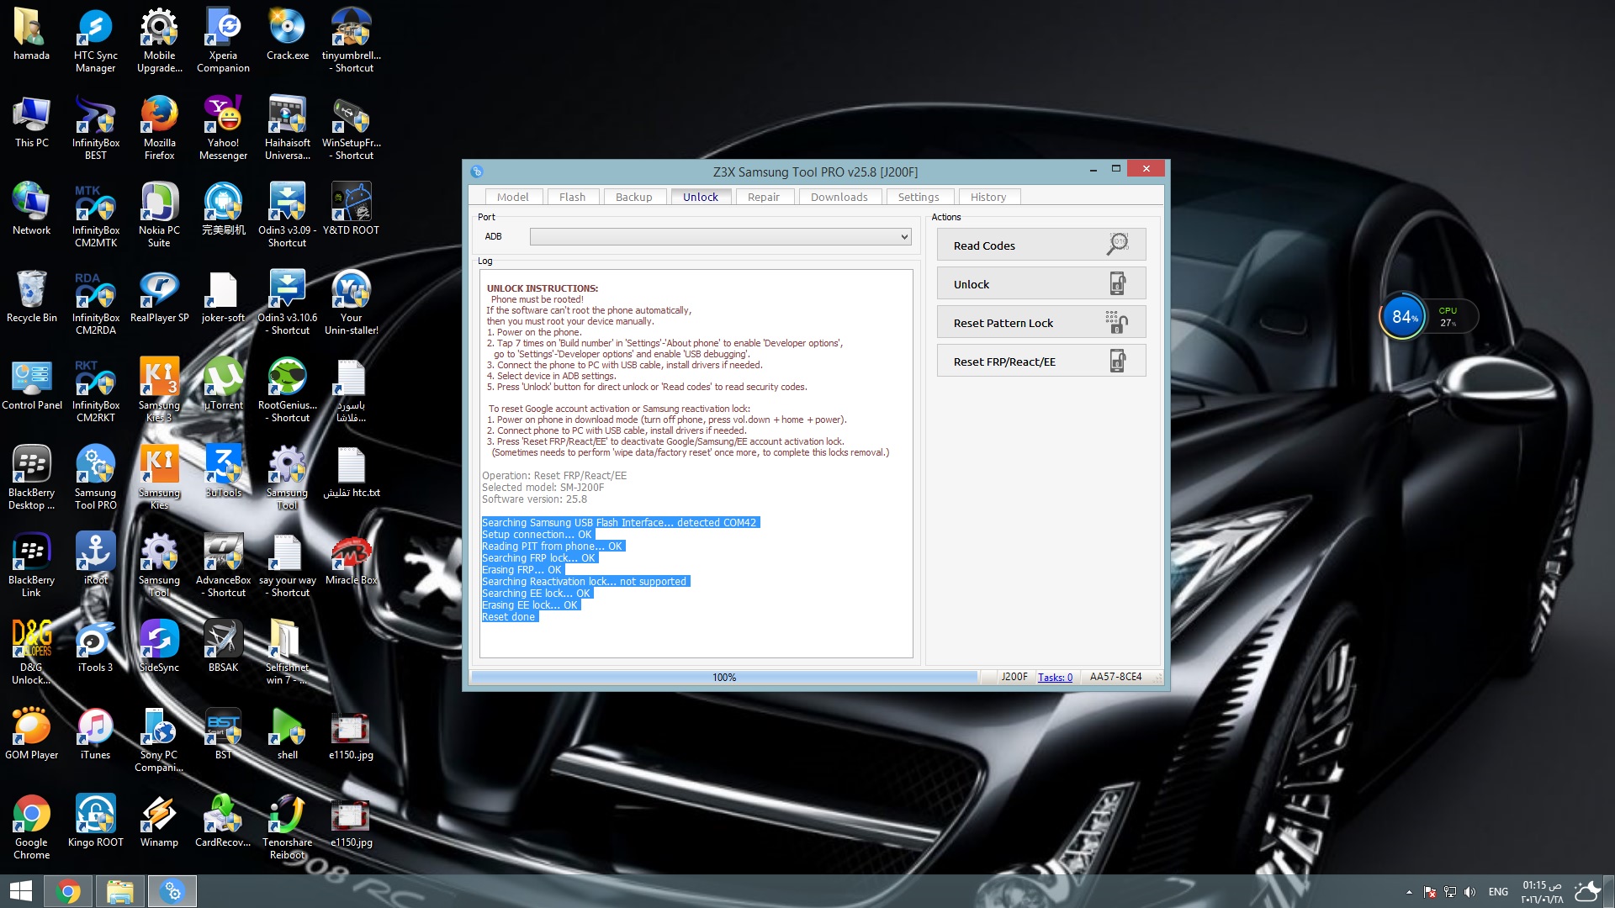Click Z3X tool taskbar button
Image resolution: width=1615 pixels, height=908 pixels.
point(172,891)
